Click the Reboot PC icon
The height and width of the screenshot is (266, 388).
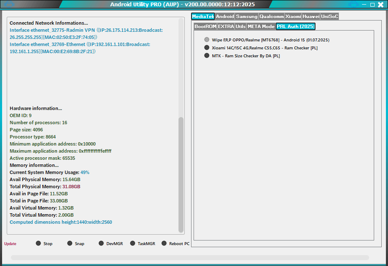(x=165, y=243)
